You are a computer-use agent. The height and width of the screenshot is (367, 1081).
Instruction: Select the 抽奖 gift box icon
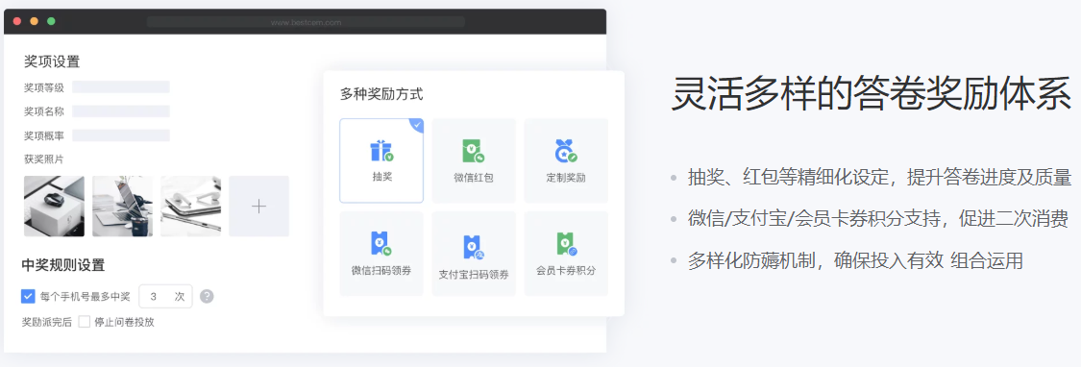pyautogui.click(x=381, y=151)
